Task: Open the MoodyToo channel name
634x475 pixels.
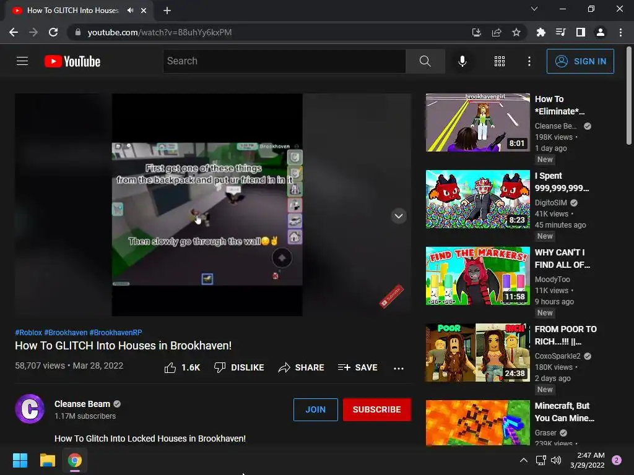Action: tap(552, 280)
